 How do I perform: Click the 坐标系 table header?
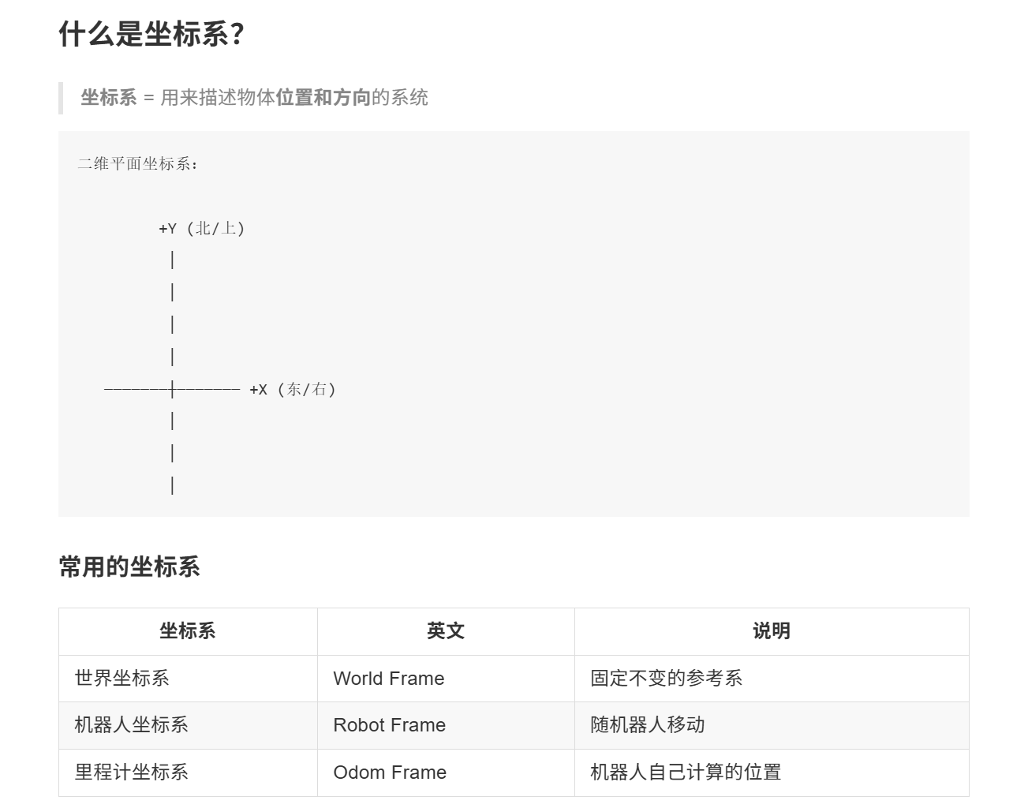pos(187,631)
